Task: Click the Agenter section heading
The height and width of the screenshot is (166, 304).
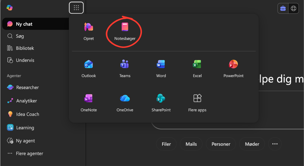Action: [14, 76]
